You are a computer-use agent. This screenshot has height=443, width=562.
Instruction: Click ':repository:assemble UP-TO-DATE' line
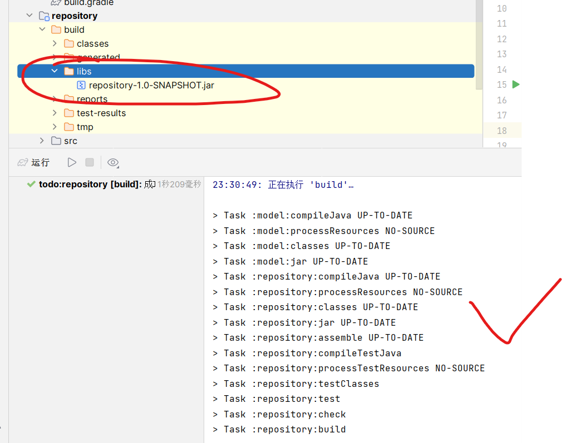pos(318,338)
